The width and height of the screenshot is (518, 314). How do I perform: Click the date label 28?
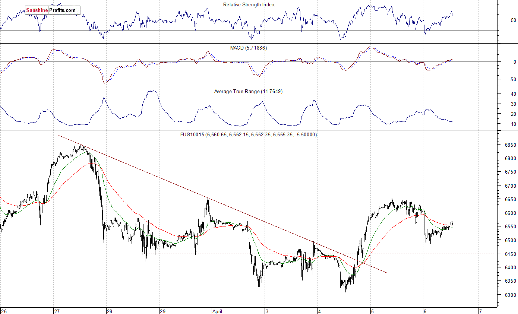[x=110, y=311]
